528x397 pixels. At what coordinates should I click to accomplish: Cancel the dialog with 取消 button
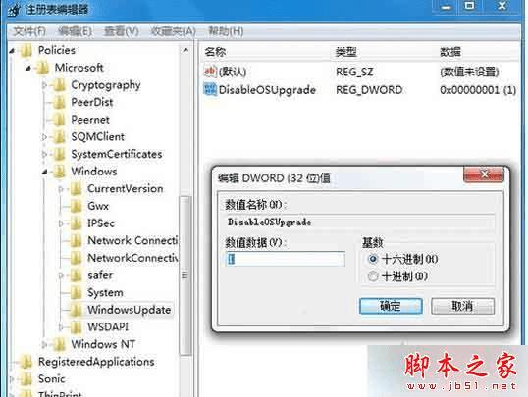pos(462,306)
